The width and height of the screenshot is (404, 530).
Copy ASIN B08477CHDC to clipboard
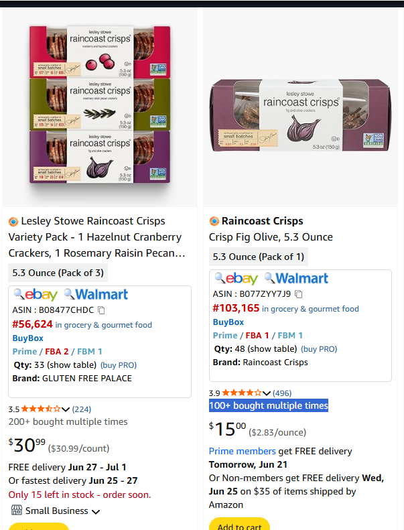pyautogui.click(x=102, y=310)
